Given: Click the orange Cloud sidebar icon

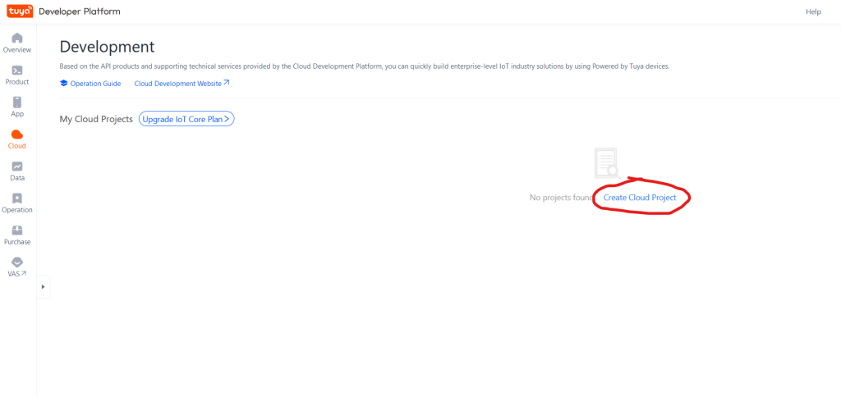Looking at the screenshot, I should [x=17, y=135].
